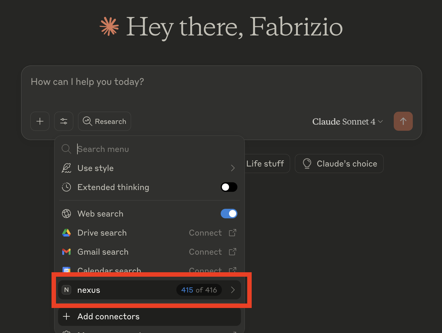442x333 pixels.
Task: Click the Gmail icon
Action: pos(66,252)
